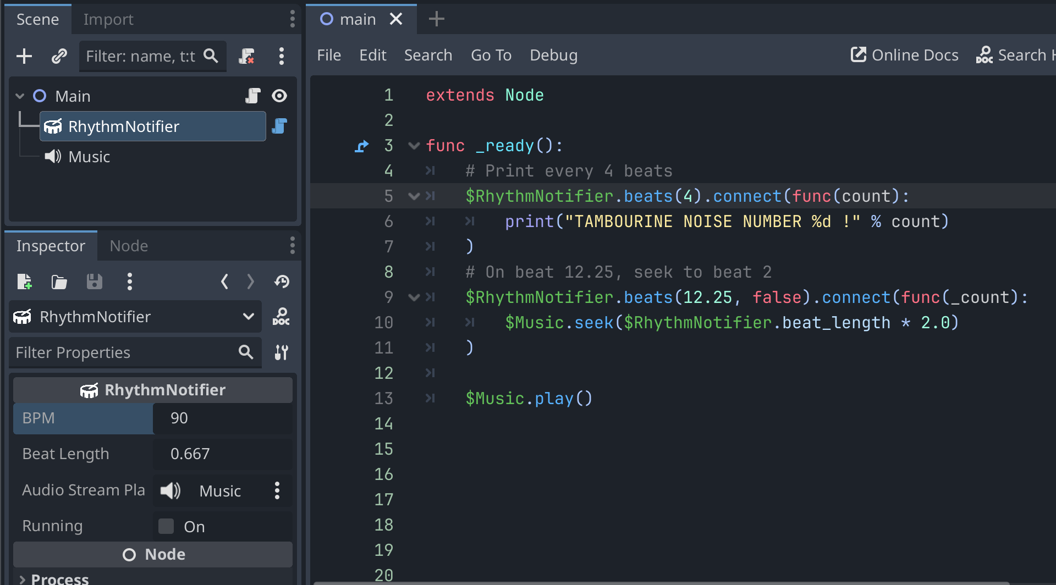Screen dimensions: 1056x585
Task: Click the word "extends" on line 1
Action: (460, 95)
